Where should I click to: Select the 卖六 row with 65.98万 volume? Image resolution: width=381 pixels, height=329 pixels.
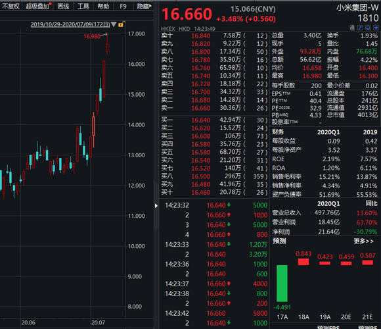[214, 68]
